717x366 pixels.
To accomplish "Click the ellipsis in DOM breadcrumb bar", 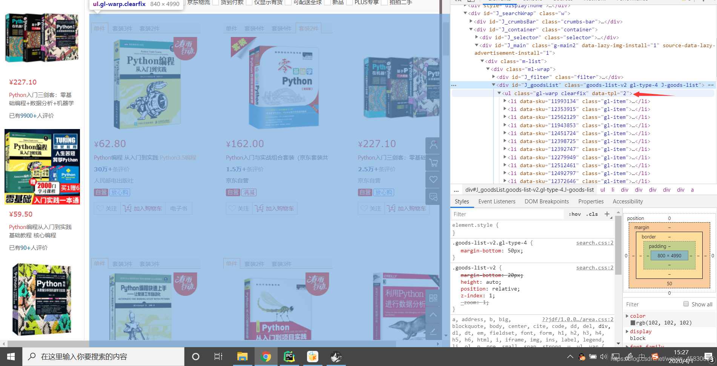I will click(456, 190).
